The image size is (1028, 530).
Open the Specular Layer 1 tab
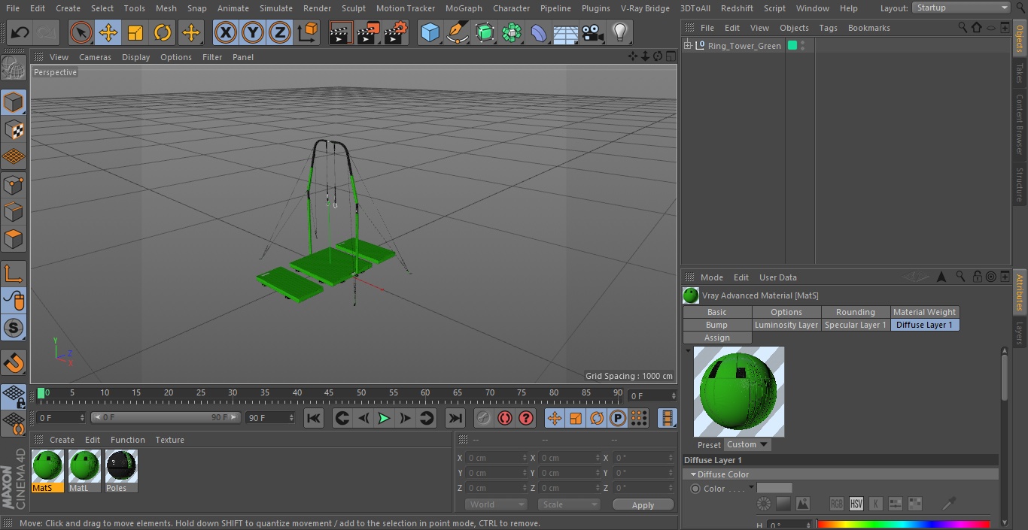click(855, 325)
